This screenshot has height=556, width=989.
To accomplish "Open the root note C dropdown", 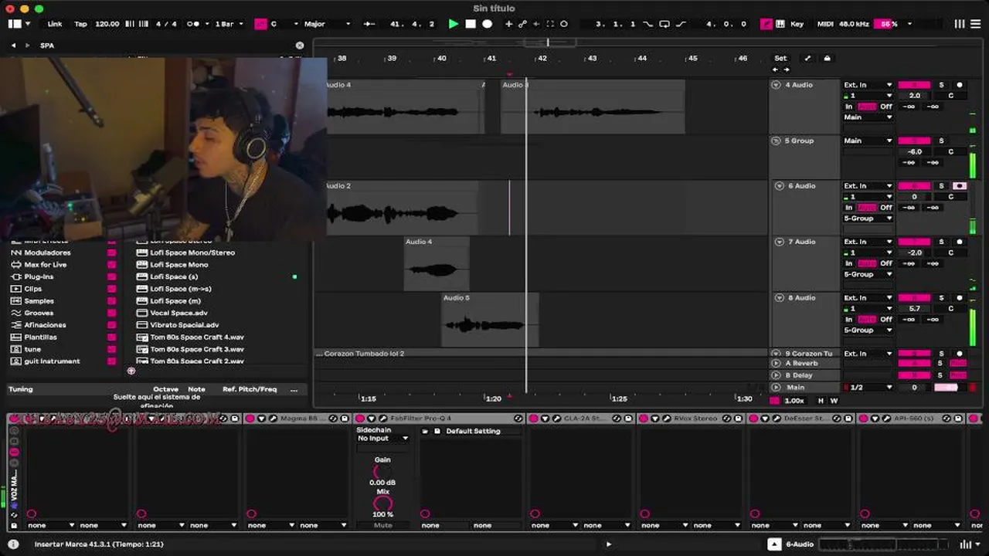I will 284,24.
